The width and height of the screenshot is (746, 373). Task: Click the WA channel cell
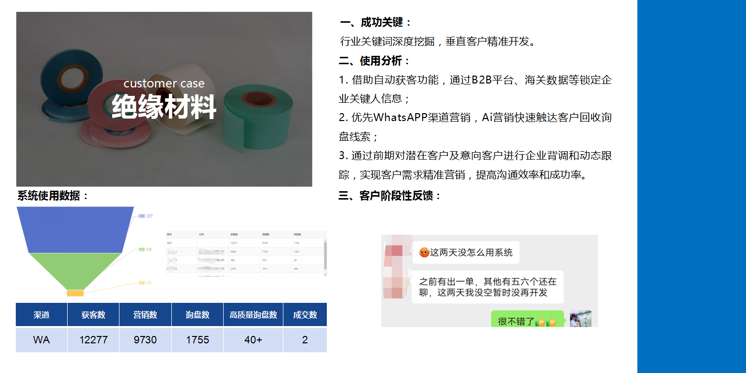pyautogui.click(x=41, y=340)
